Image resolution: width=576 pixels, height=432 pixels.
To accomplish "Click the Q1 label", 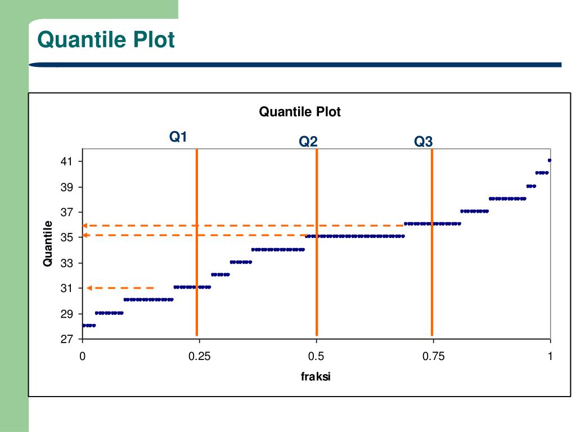I will (178, 137).
